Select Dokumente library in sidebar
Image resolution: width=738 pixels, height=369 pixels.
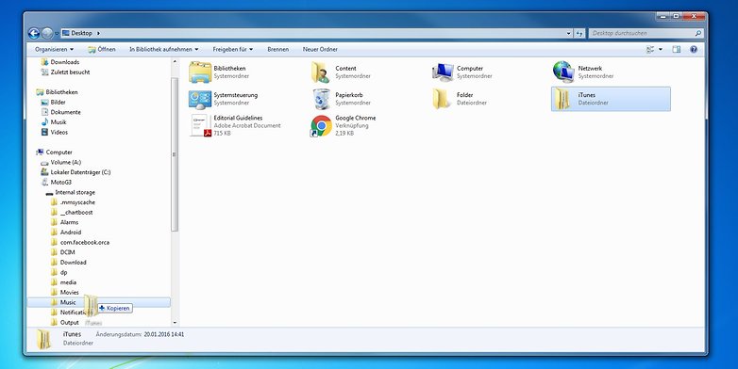click(60, 112)
